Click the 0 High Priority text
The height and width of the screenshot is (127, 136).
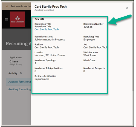[16, 64]
